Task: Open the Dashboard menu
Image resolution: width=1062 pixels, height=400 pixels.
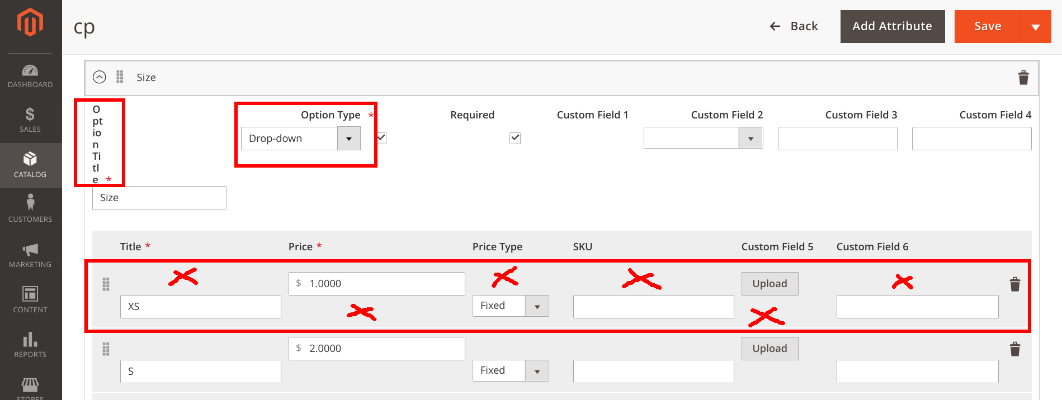Action: click(x=31, y=75)
